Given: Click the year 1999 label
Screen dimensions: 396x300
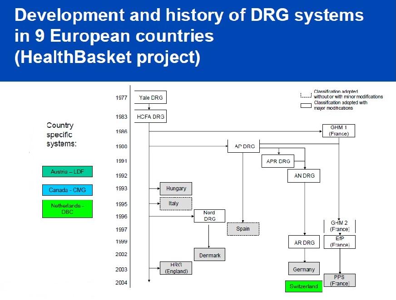Looking at the screenshot, I should click(121, 241).
